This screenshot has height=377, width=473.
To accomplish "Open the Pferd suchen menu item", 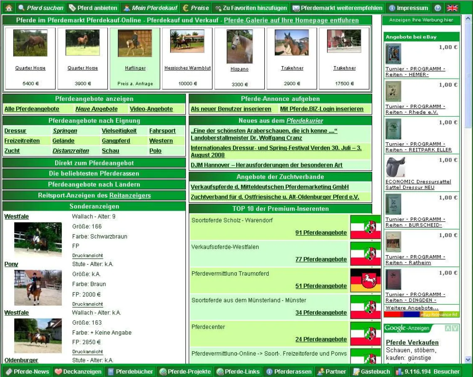I will tap(41, 8).
